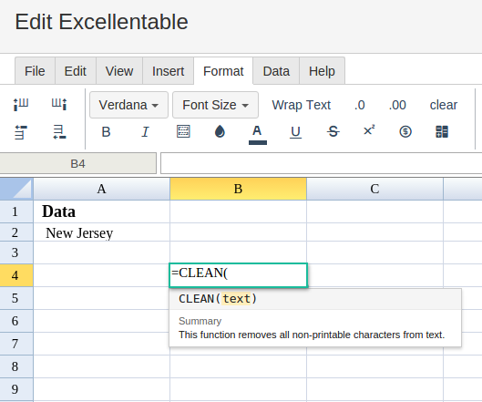Click the Wrap Text button
The height and width of the screenshot is (402, 482).
click(302, 105)
